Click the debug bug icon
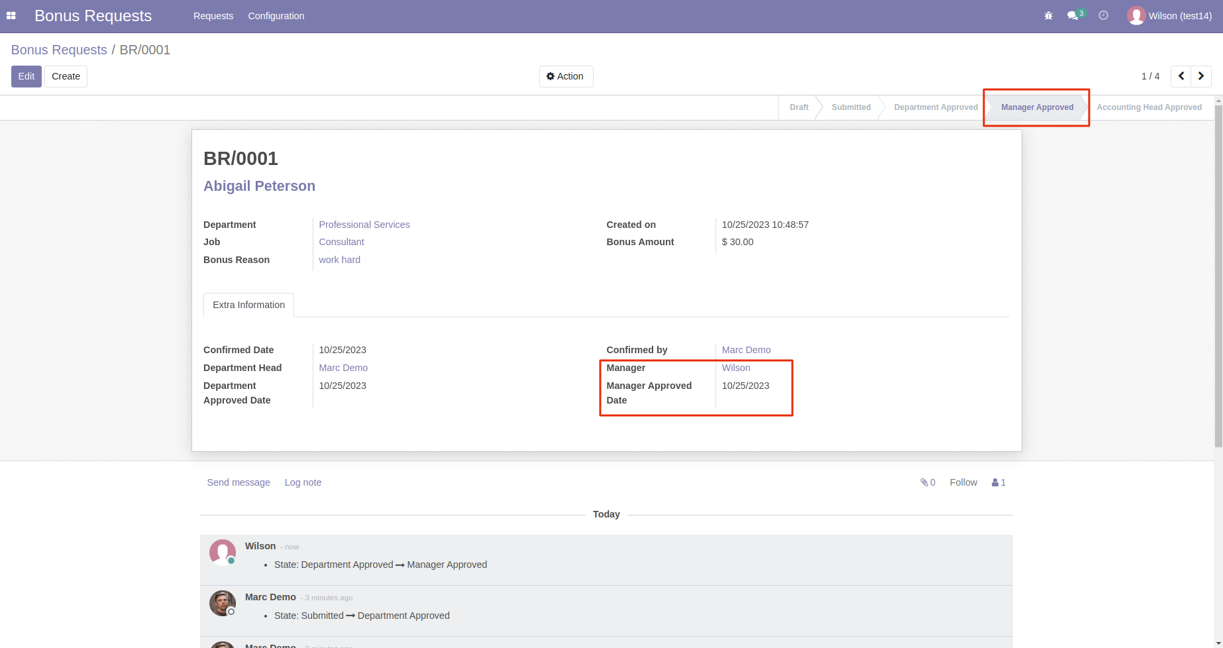Viewport: 1223px width, 648px height. [x=1048, y=16]
